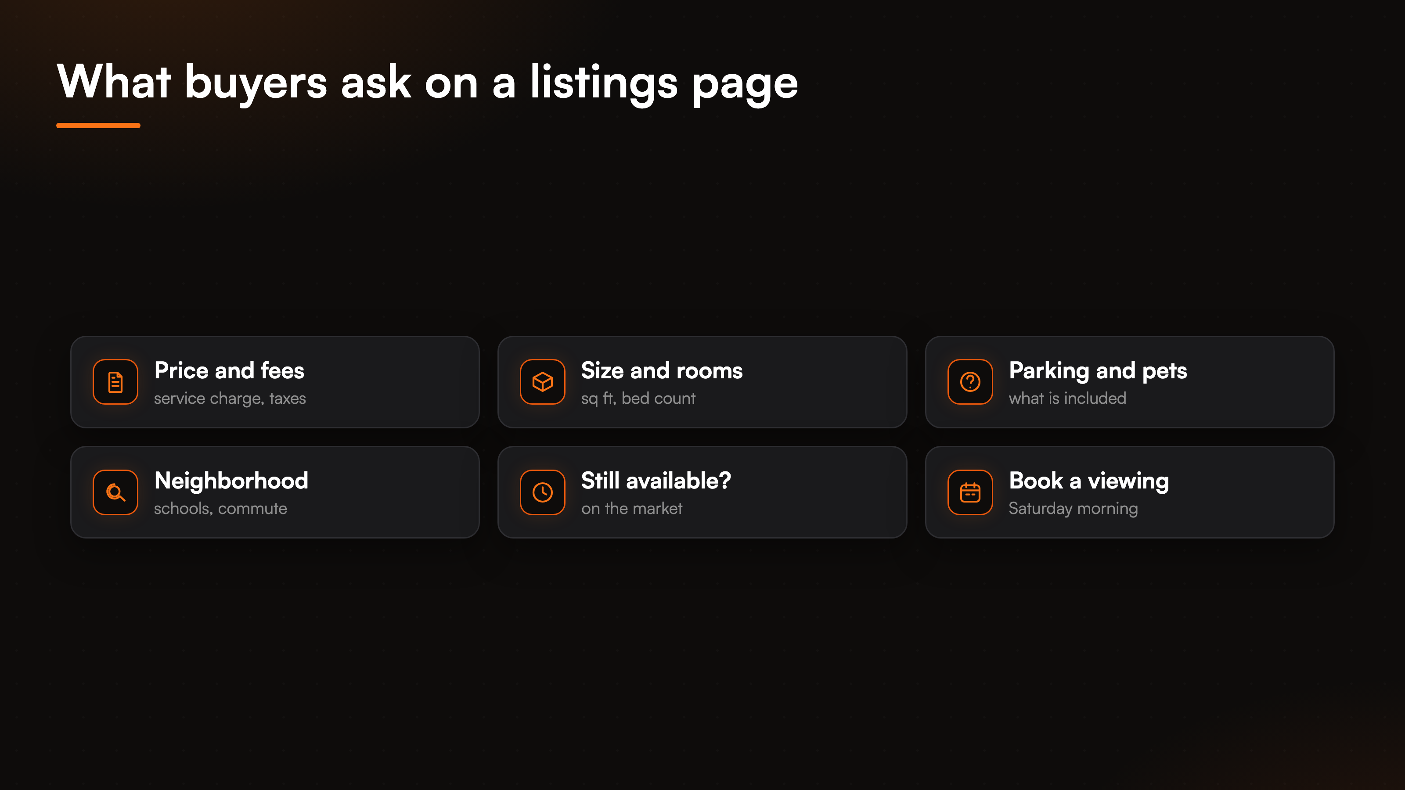Image resolution: width=1405 pixels, height=790 pixels.
Task: Click the 'sq ft, bed count' subtitle
Action: pos(638,399)
